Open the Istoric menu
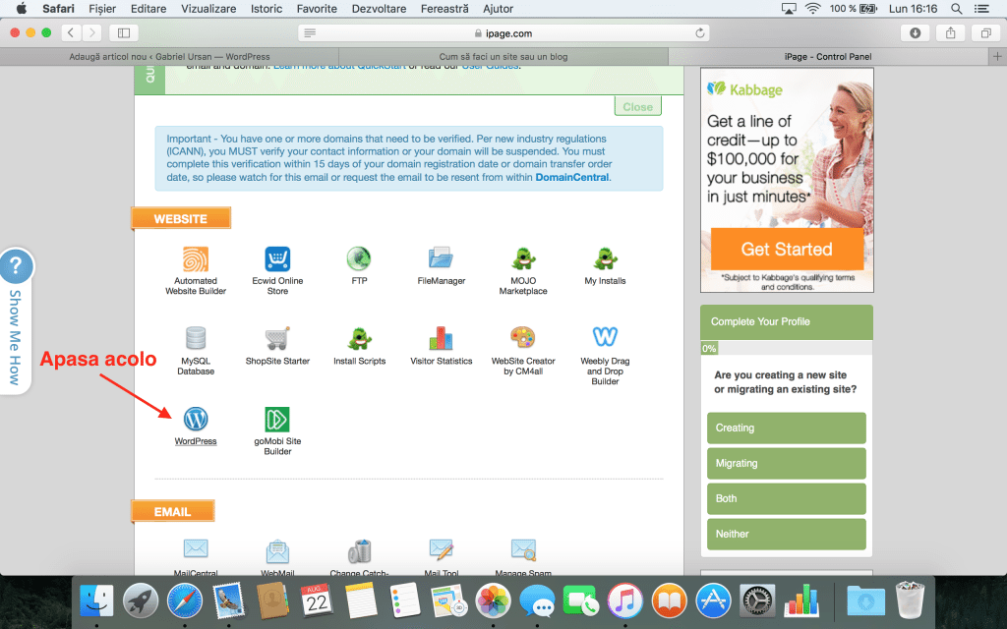Viewport: 1007px width, 629px height. [267, 8]
